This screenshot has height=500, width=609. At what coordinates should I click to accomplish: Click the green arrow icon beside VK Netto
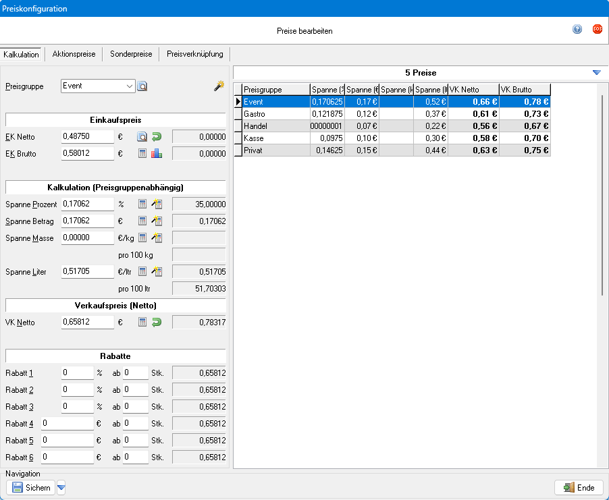pyautogui.click(x=157, y=323)
